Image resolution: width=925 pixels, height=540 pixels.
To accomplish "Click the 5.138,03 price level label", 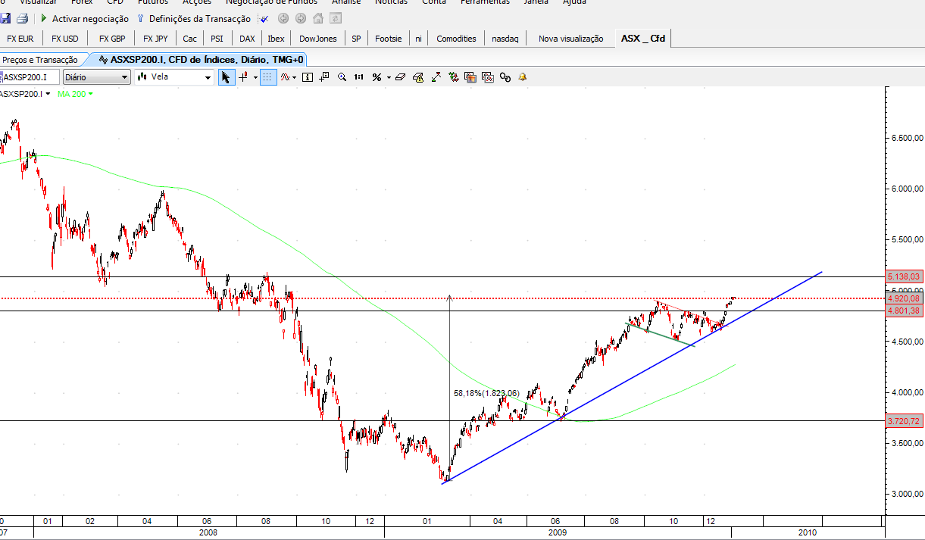I will pos(903,277).
